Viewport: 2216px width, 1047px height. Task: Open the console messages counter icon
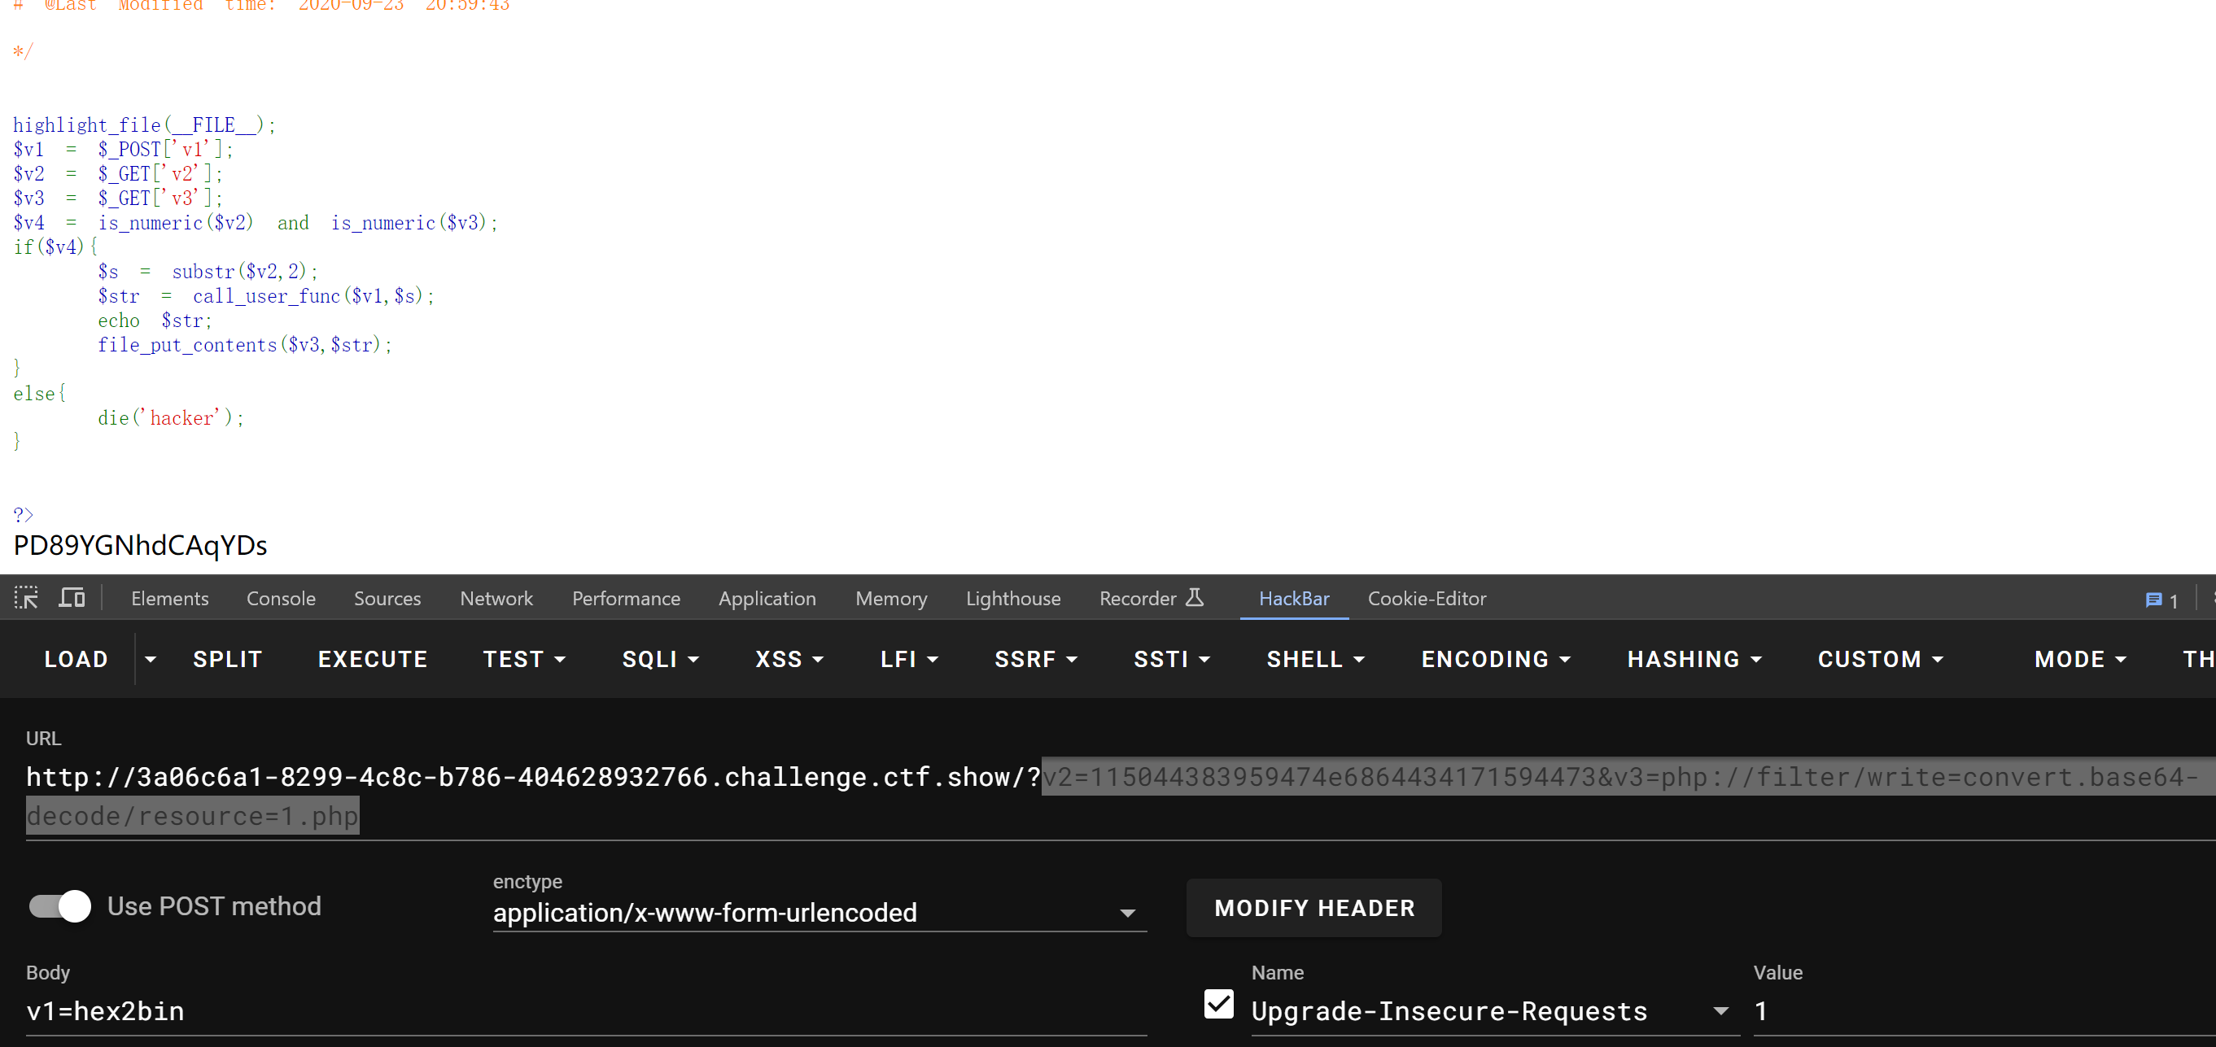coord(2161,600)
